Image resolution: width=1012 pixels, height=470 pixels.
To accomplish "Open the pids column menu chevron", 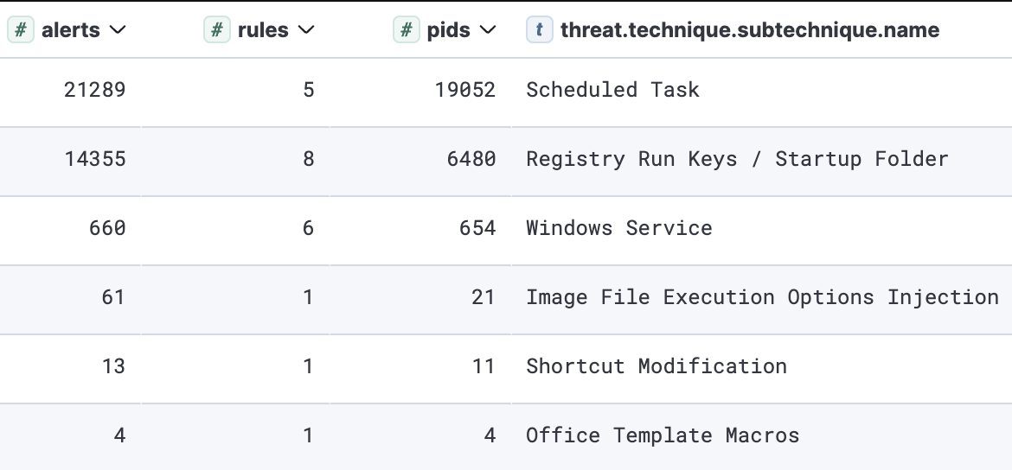I will pos(488,30).
